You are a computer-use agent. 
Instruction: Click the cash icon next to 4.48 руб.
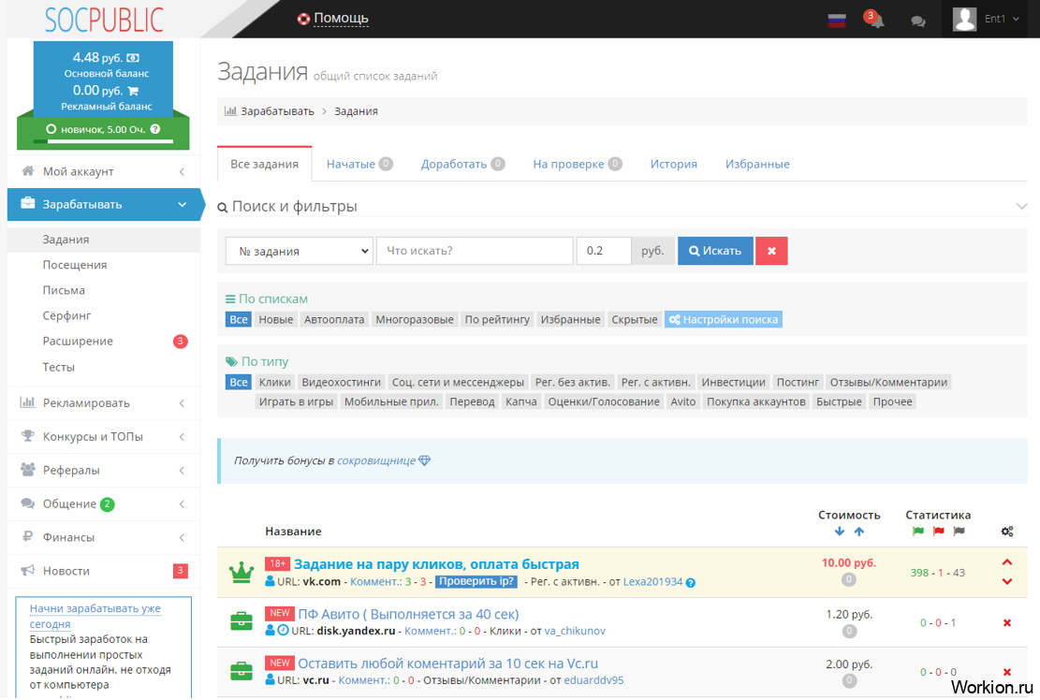coord(133,58)
